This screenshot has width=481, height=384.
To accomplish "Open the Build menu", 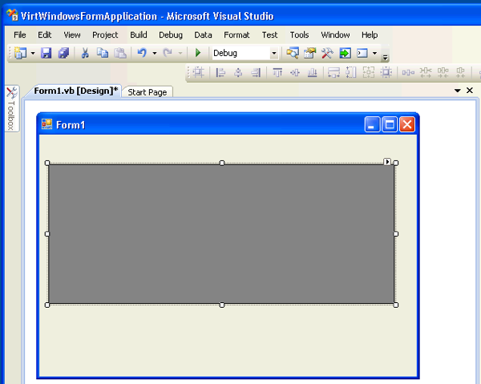I will [x=139, y=34].
